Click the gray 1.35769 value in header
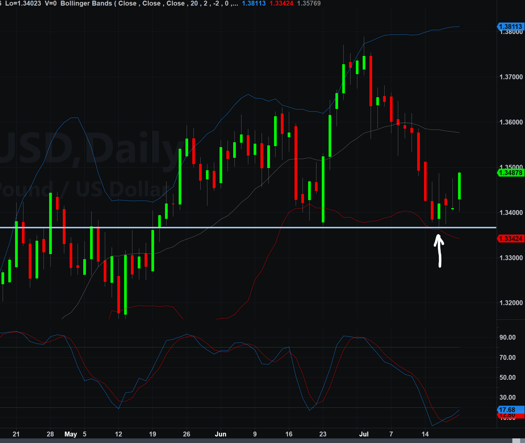This screenshot has height=443, width=525. coord(309,4)
